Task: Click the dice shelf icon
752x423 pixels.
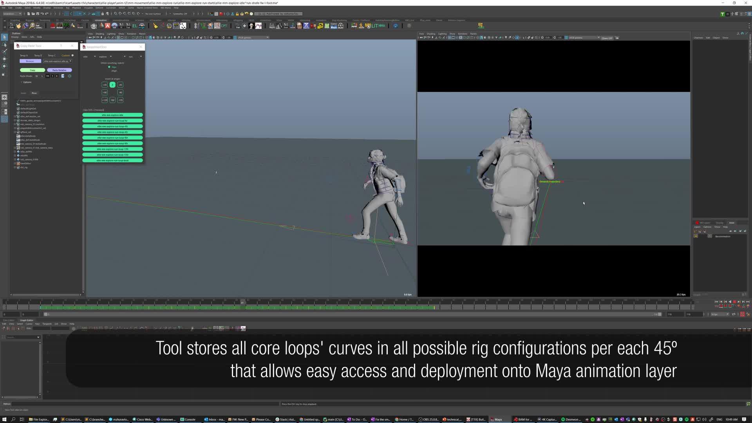Action: click(183, 26)
